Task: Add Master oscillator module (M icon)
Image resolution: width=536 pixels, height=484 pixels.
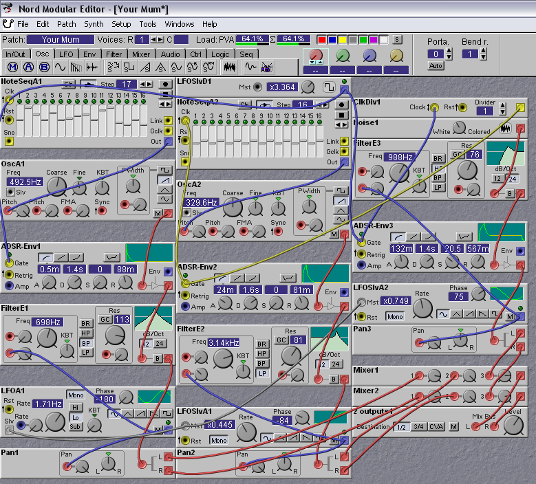Action: pos(12,67)
